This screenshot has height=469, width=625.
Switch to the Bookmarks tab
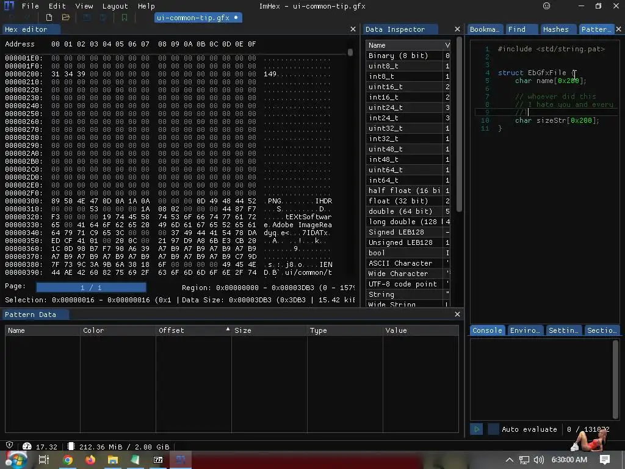click(485, 29)
